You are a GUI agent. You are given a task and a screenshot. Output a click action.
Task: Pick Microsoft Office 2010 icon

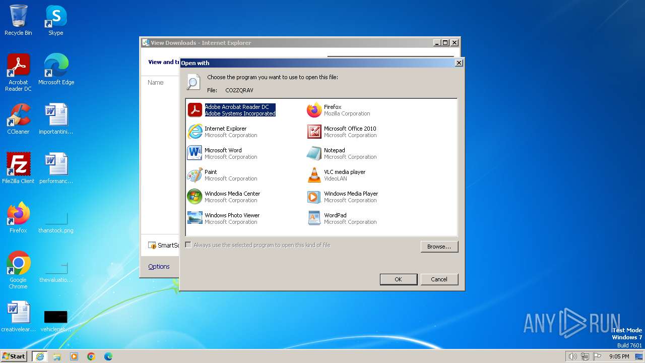point(314,132)
